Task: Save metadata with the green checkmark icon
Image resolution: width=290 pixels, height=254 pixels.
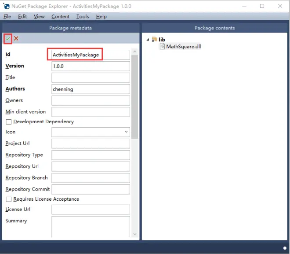Action: 8,39
